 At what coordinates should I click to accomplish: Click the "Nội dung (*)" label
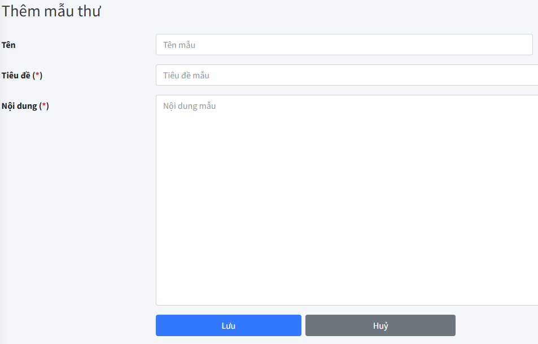pos(24,105)
